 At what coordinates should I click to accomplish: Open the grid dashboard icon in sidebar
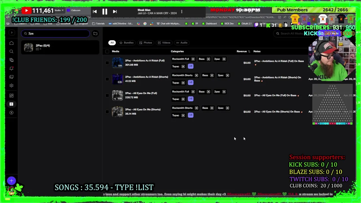click(x=12, y=96)
